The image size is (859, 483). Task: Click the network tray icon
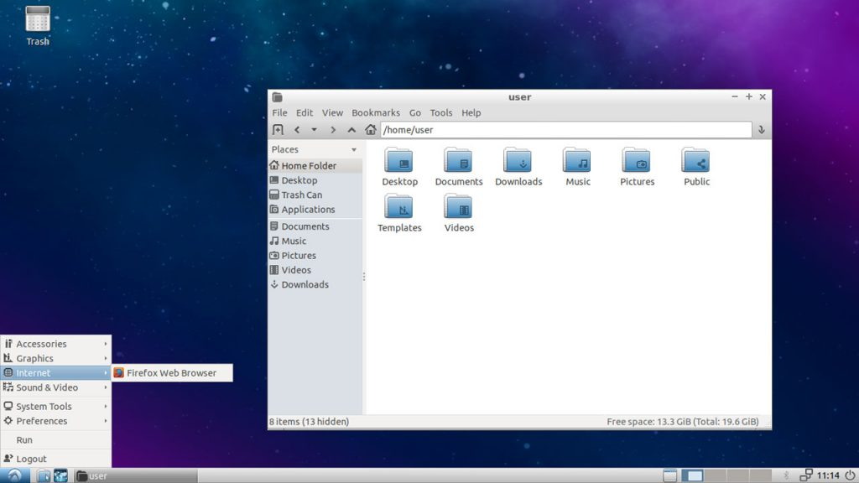click(805, 476)
